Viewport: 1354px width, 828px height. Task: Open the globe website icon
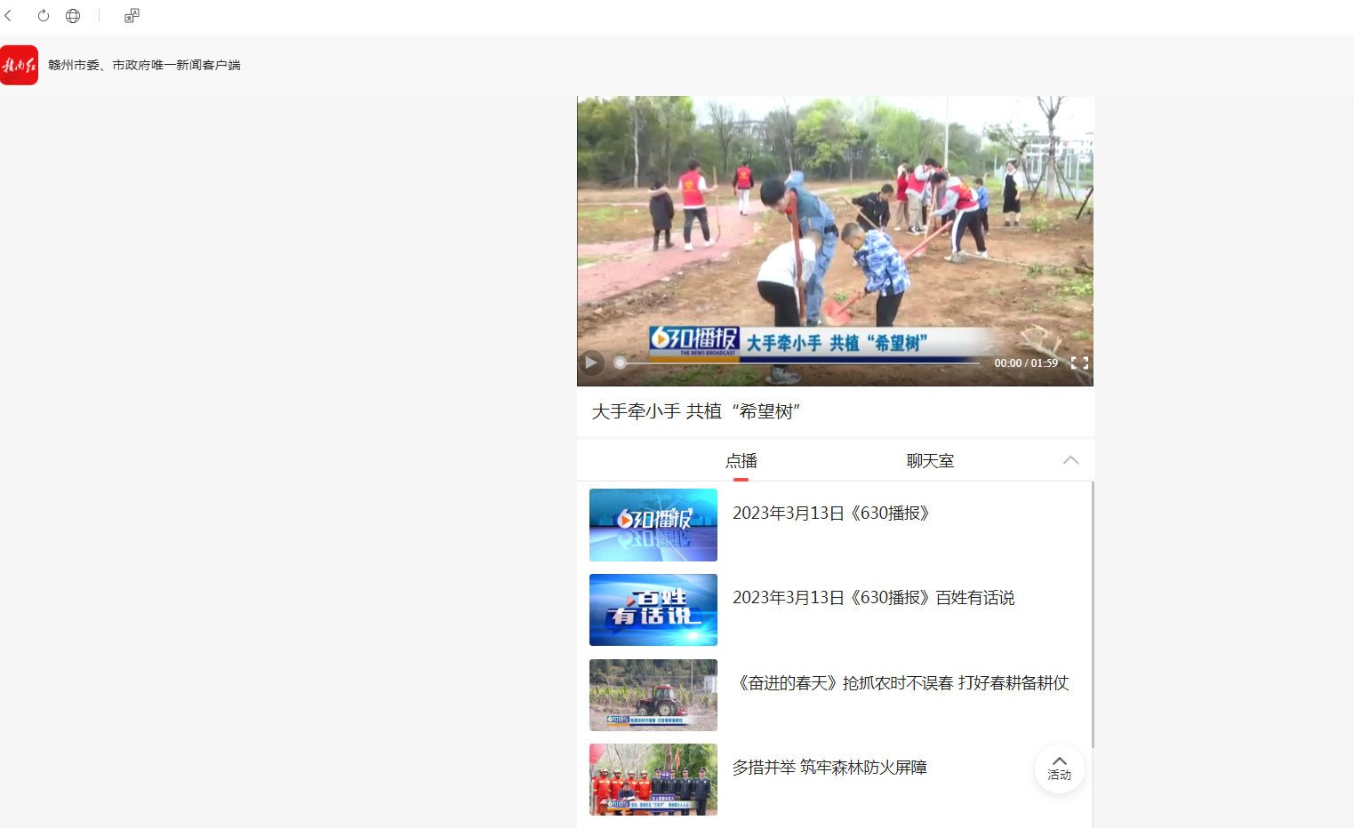click(73, 16)
